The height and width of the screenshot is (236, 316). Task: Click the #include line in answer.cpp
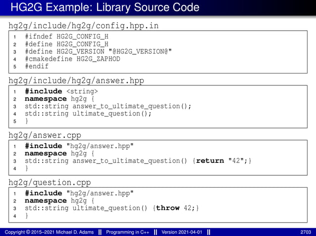79,146
